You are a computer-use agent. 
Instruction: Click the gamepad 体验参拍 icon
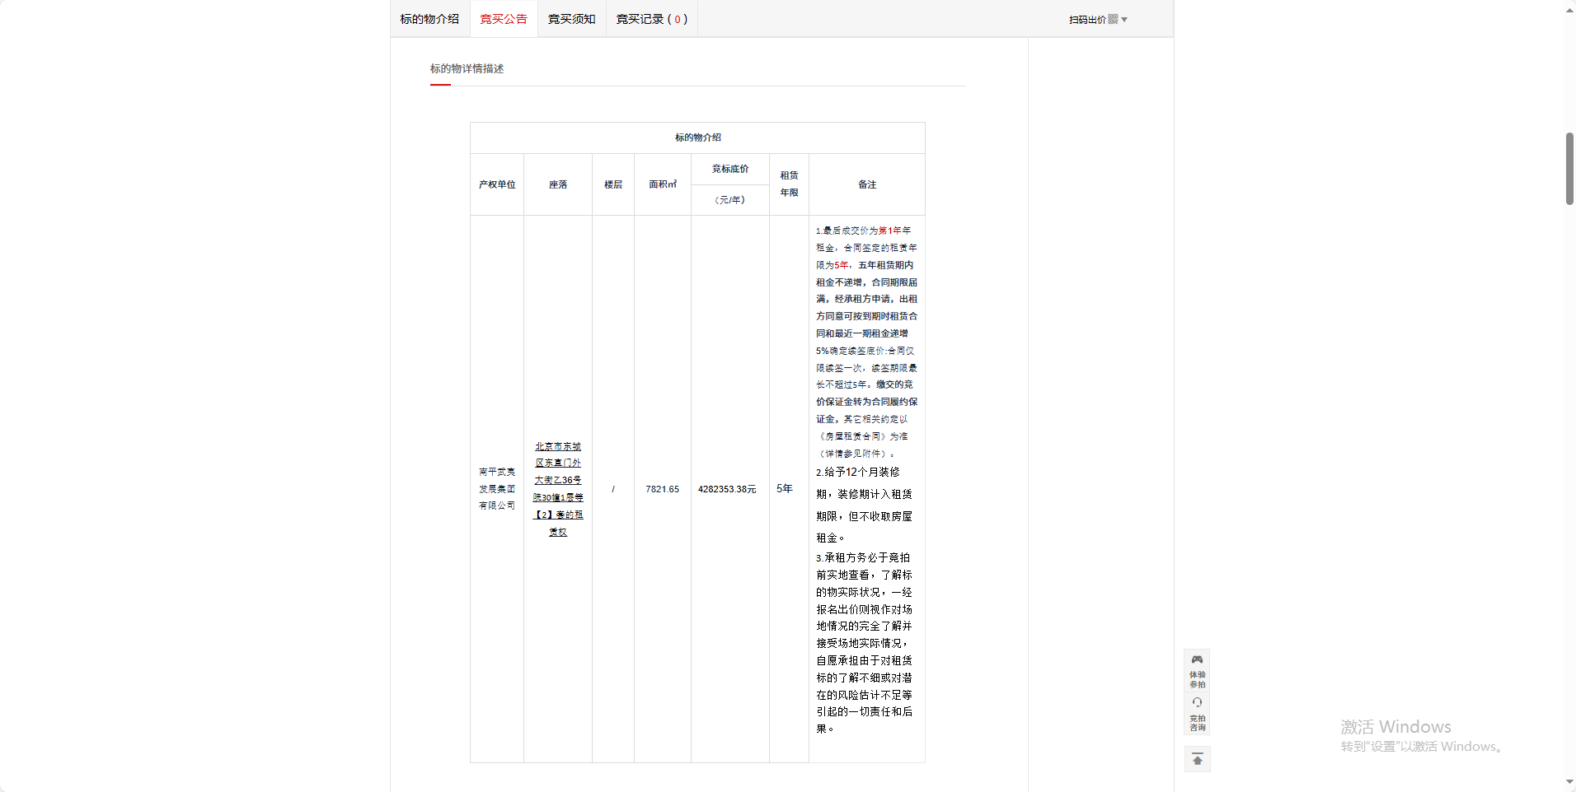[x=1197, y=660]
